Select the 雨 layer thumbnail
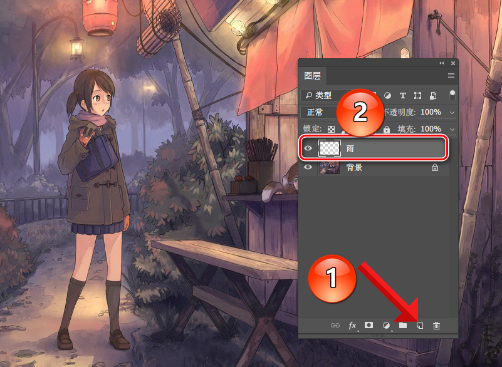Screen dimensions: 502x367 pos(329,148)
